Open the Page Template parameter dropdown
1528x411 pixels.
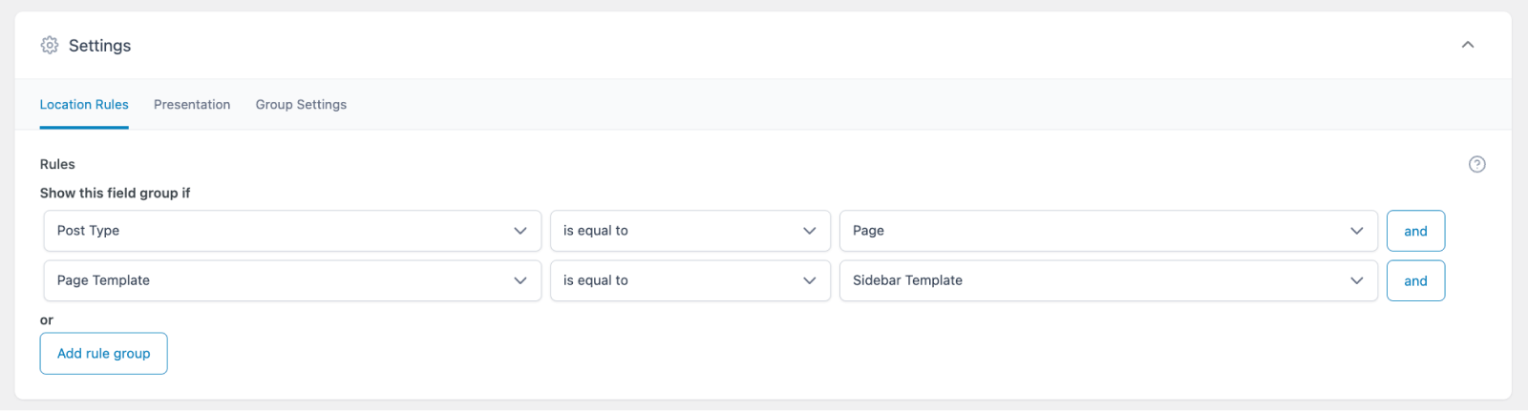tap(292, 280)
